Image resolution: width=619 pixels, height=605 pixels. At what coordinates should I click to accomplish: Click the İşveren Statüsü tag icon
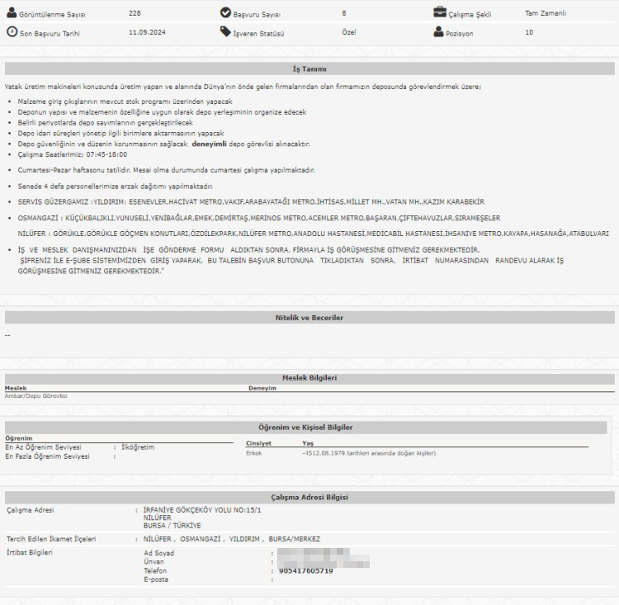[225, 32]
